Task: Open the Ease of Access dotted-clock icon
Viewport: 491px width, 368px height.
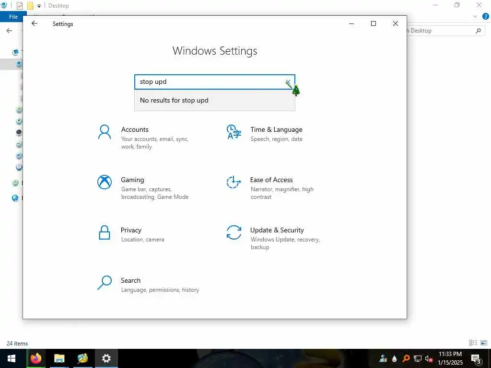Action: (234, 182)
